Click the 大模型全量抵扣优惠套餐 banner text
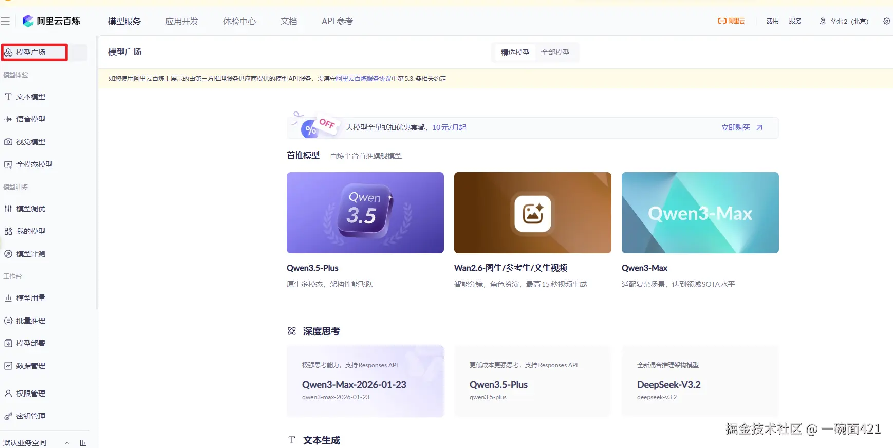The image size is (893, 448). (x=386, y=127)
